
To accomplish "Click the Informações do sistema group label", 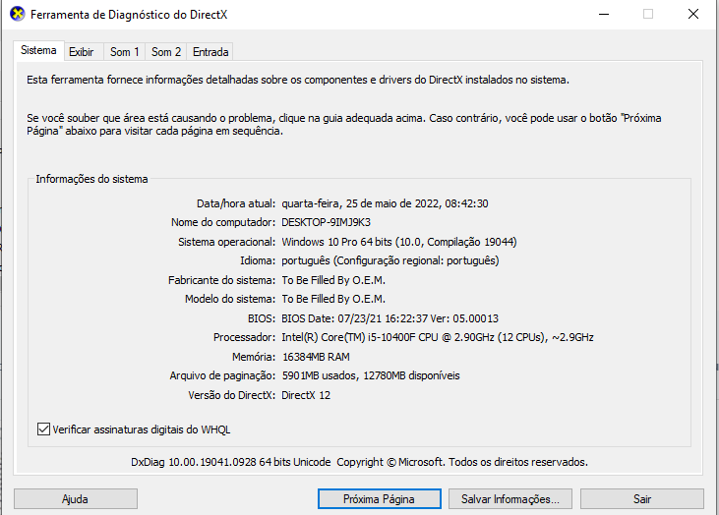I will tap(91, 179).
